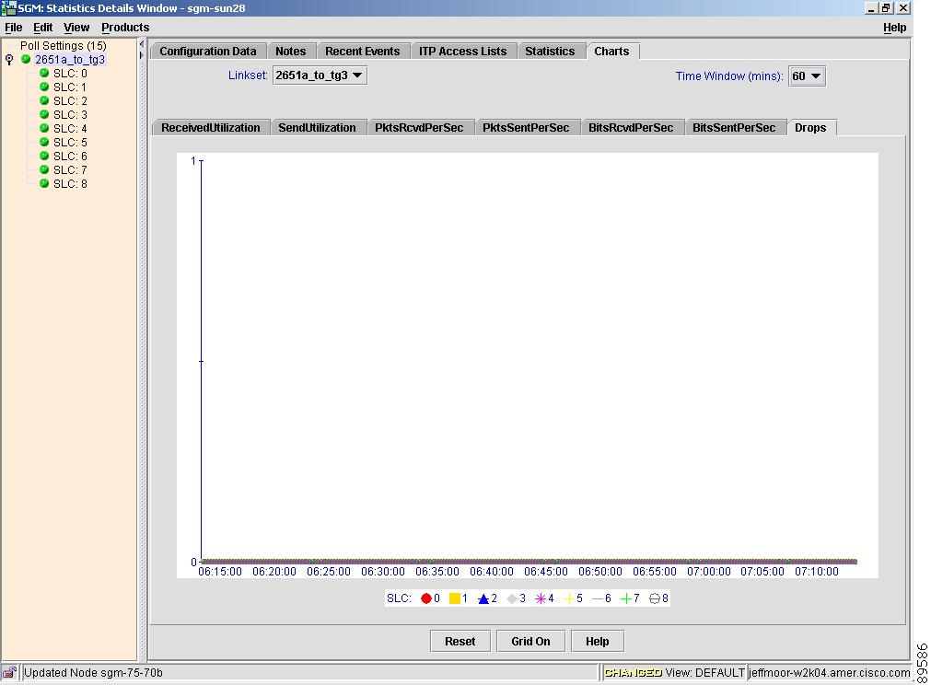The image size is (931, 685).
Task: Click the 06:40:00 time axis label
Action: pos(492,572)
